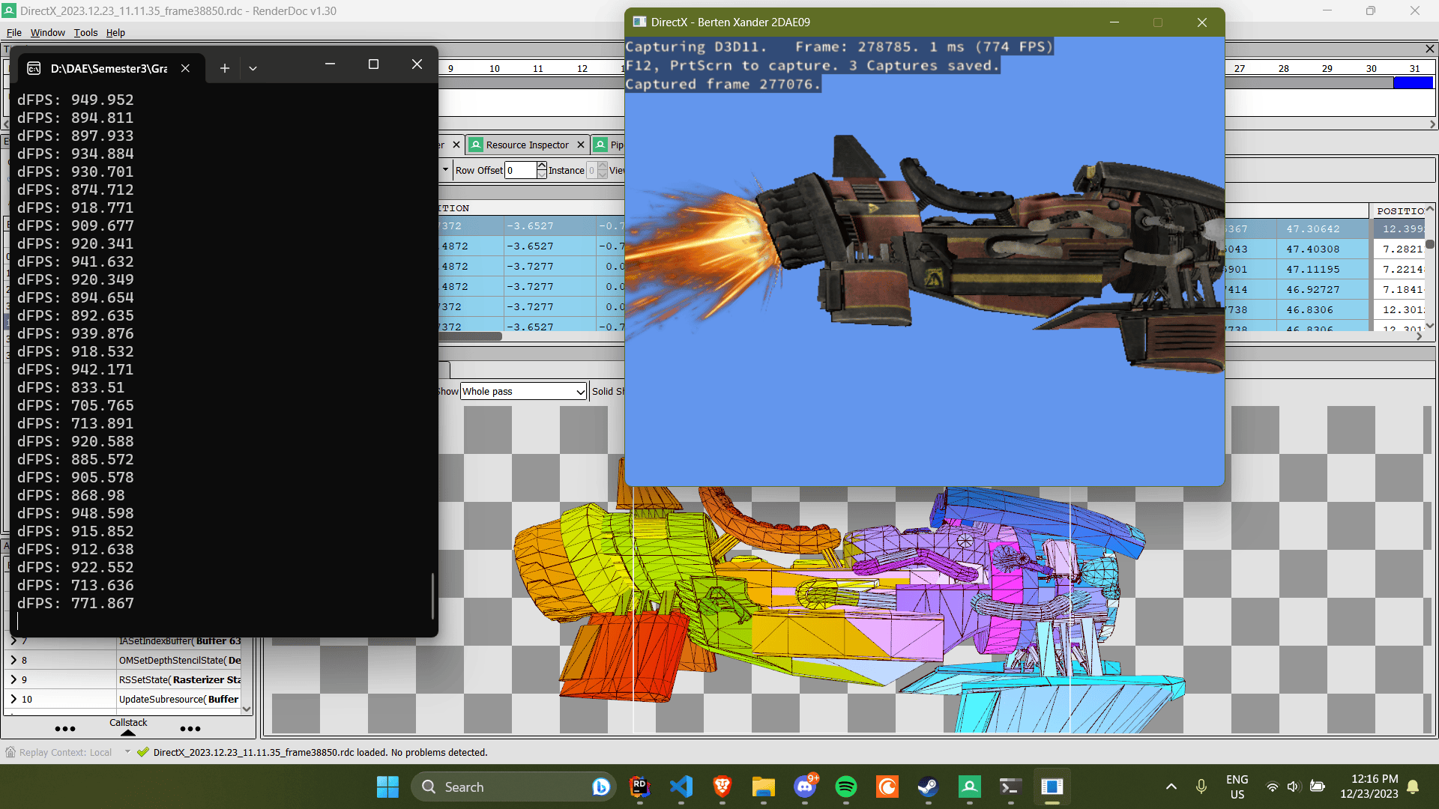1439x809 pixels.
Task: Increase Row Offset with the up arrow
Action: [x=542, y=166]
